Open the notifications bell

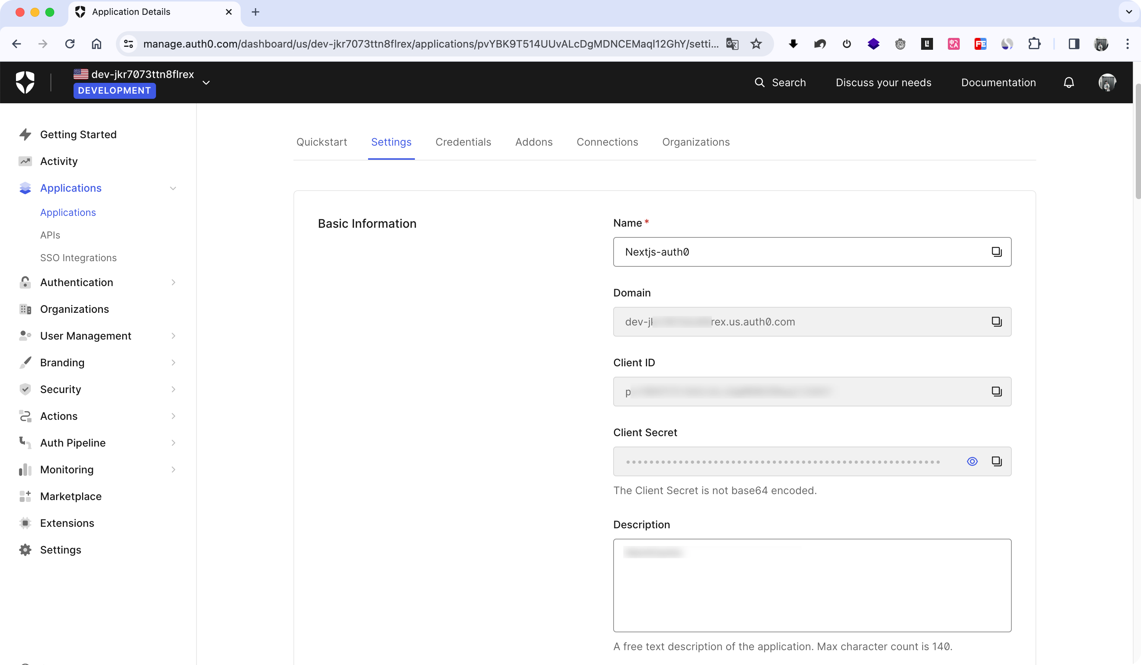[x=1069, y=82]
